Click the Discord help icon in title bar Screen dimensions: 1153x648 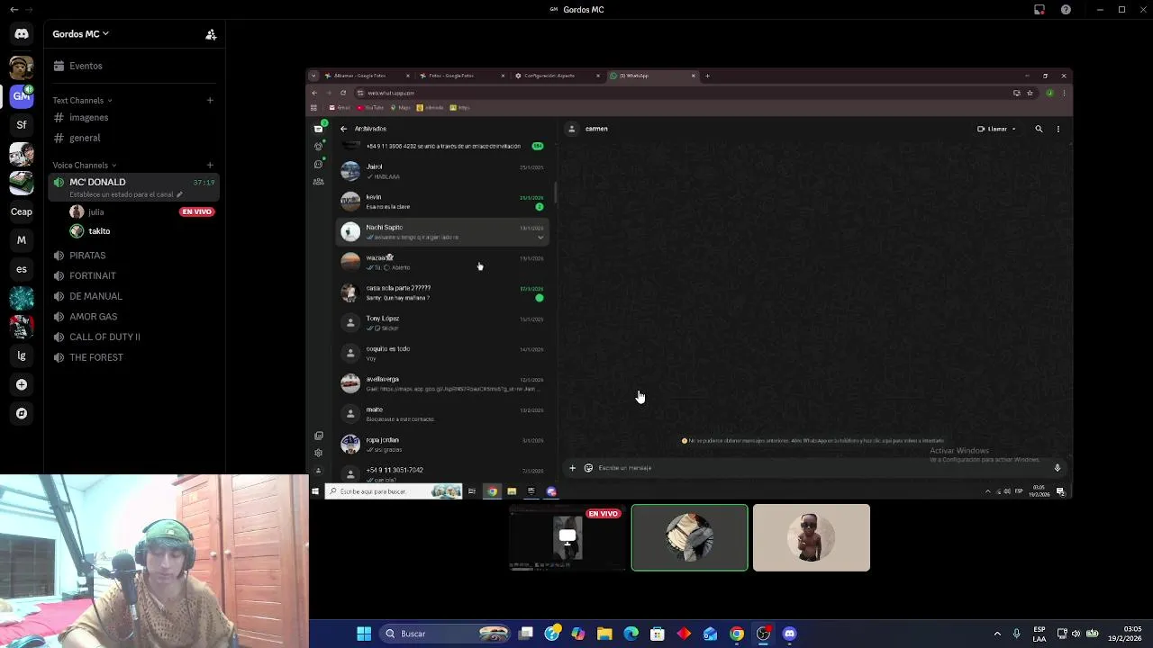1066,10
